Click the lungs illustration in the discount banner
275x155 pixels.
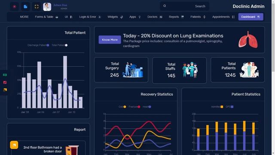pos(248,40)
